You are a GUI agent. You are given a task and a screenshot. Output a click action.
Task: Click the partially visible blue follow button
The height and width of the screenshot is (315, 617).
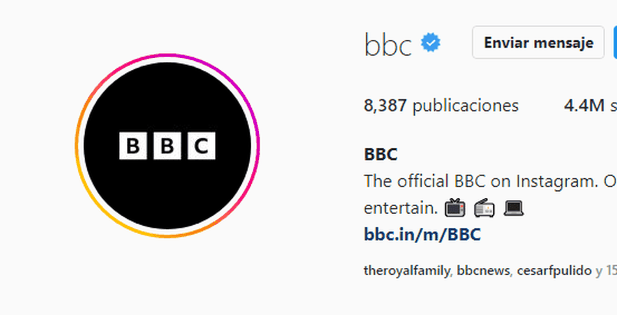coord(615,43)
